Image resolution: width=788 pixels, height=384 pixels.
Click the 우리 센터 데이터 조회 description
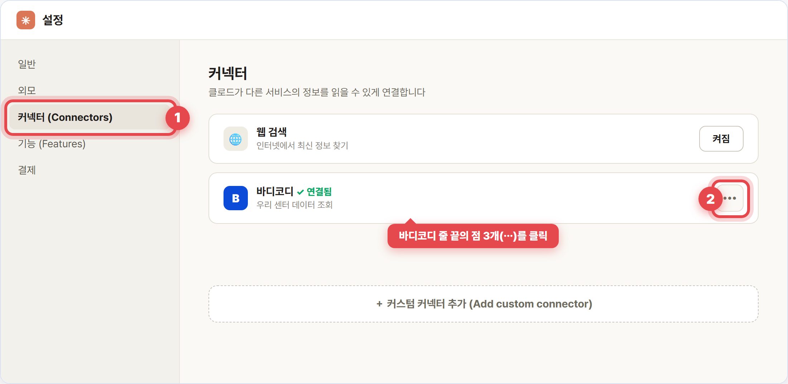[x=294, y=205]
